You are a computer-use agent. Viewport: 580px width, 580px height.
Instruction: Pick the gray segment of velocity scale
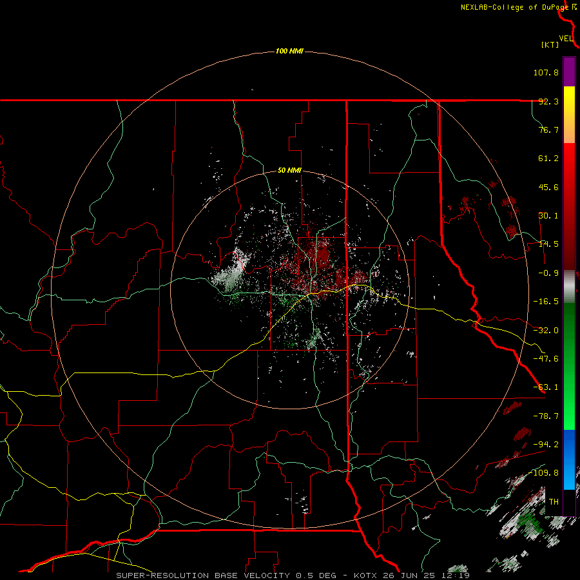[569, 287]
